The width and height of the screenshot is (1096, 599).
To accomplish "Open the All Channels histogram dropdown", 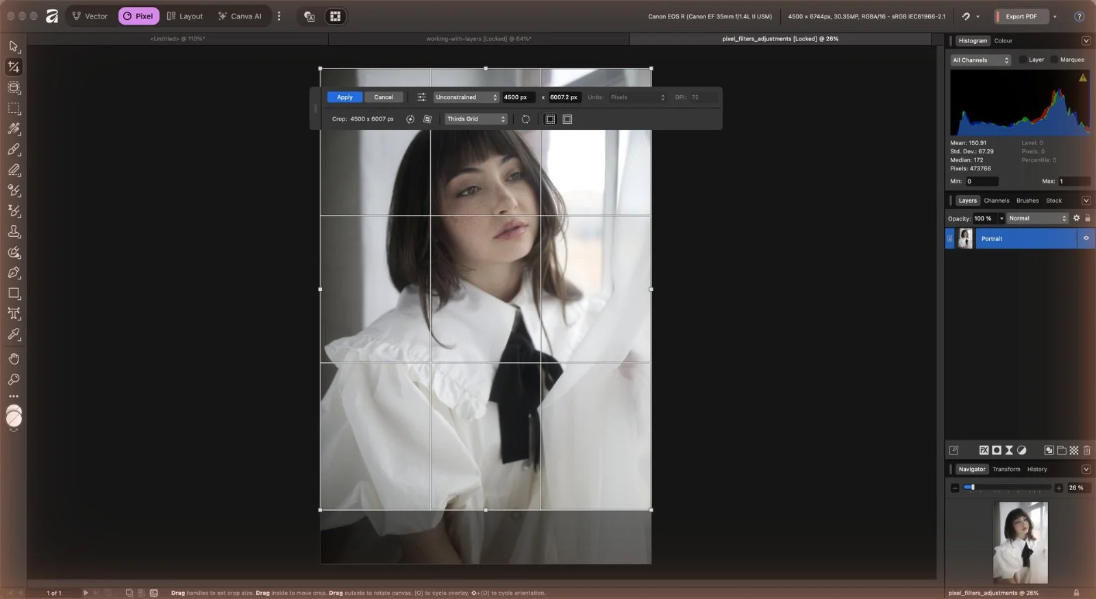I will point(980,60).
